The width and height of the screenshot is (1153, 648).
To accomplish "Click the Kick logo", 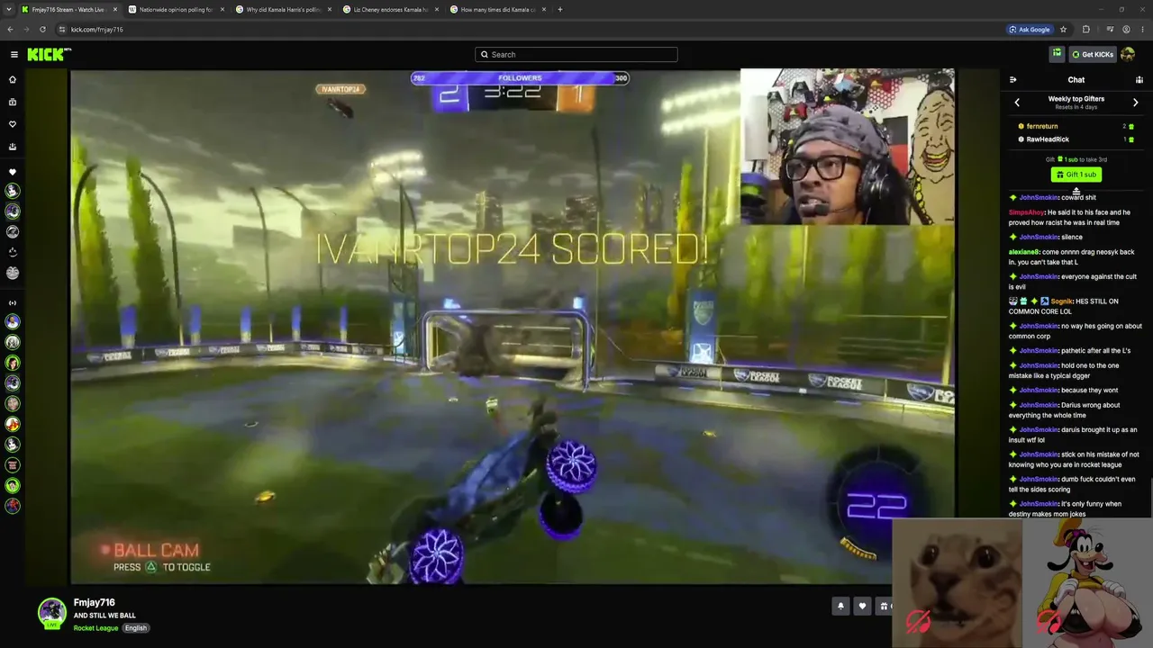I will click(x=49, y=54).
